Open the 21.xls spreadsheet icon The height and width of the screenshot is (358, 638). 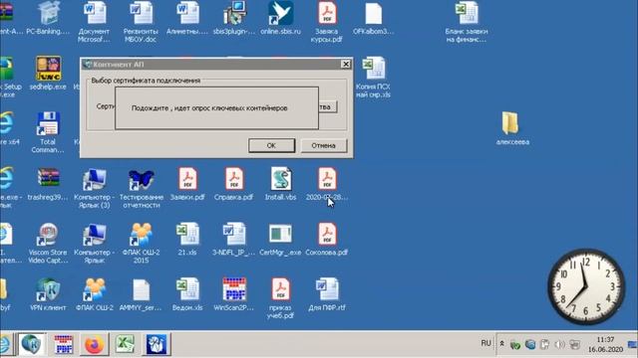click(187, 239)
